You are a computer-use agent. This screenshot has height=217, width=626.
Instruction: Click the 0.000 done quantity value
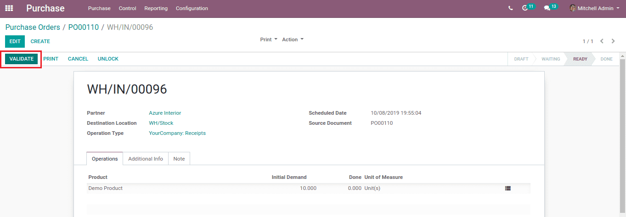tap(355, 188)
